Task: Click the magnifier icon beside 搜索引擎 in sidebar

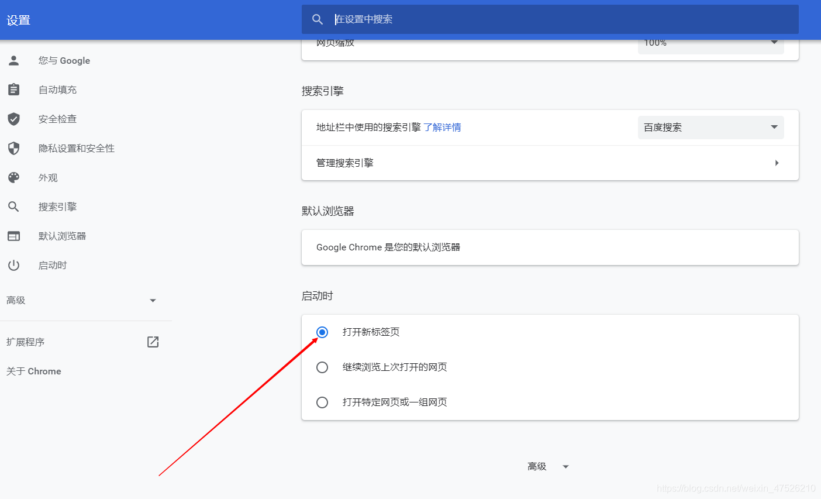Action: [x=13, y=207]
